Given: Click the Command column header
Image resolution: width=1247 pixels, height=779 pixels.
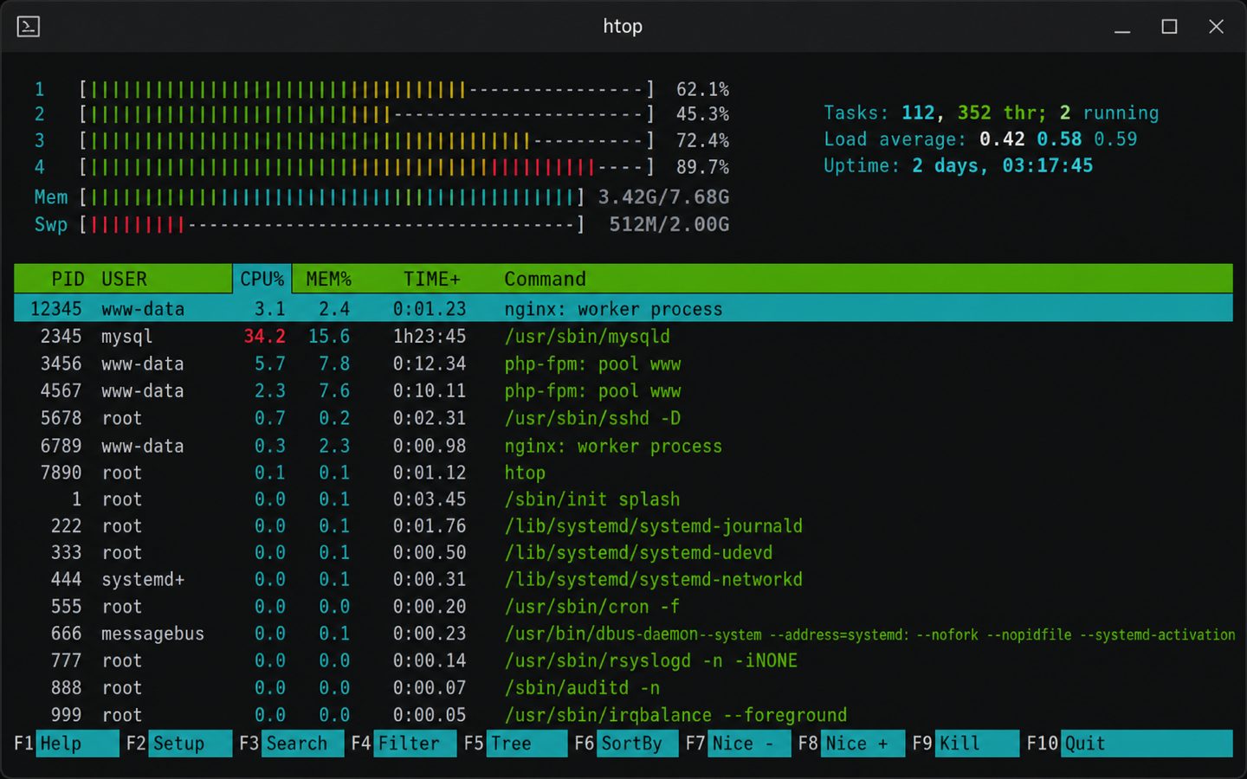Looking at the screenshot, I should [x=546, y=279].
